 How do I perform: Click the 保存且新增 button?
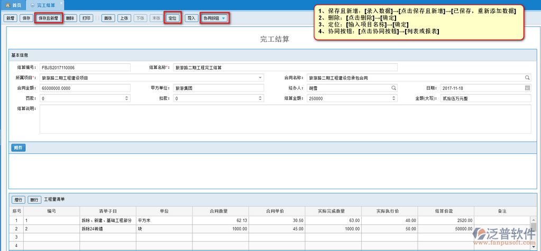[x=49, y=18]
